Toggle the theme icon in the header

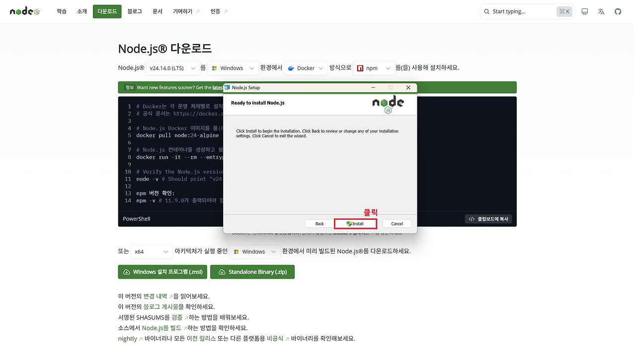585,11
